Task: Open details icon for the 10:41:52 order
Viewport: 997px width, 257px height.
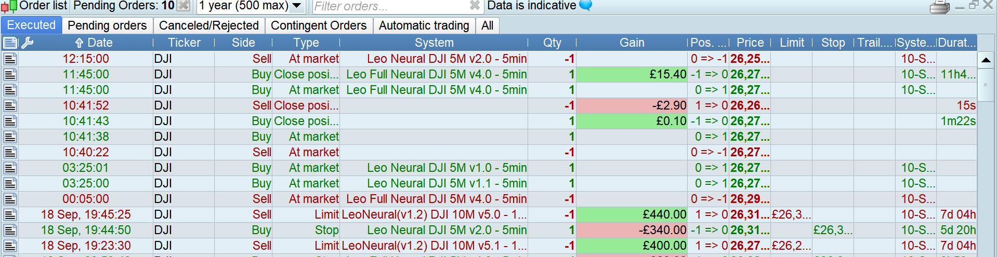Action: 10,106
